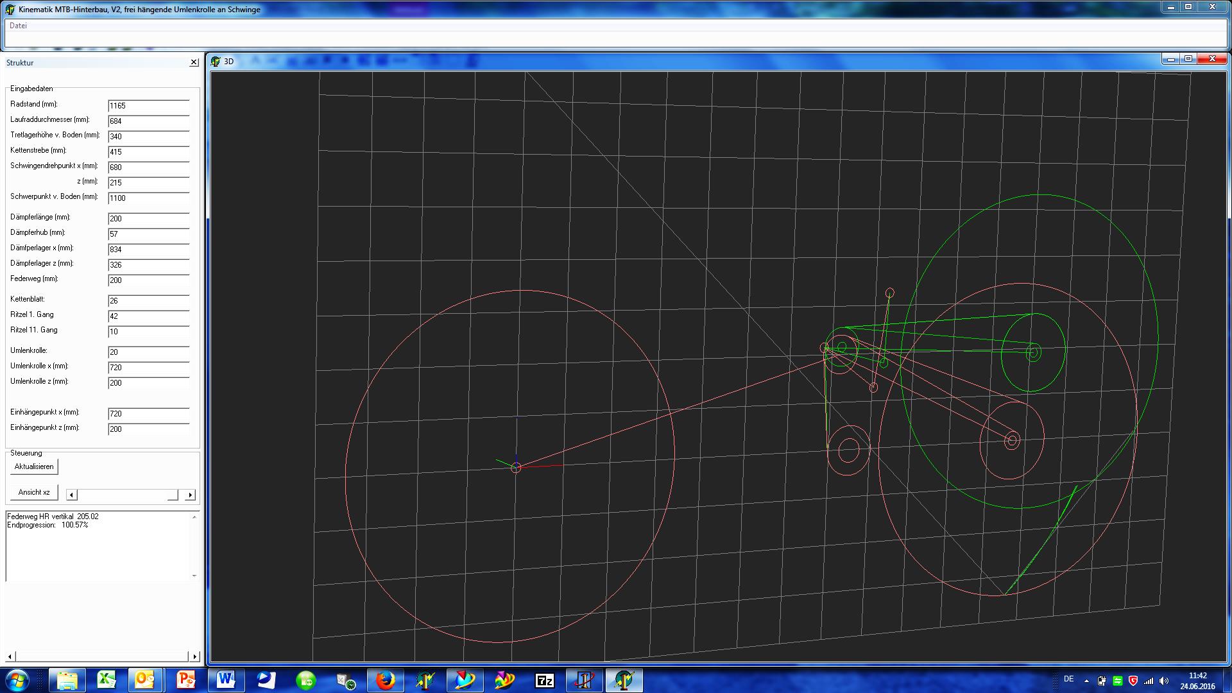Screen dimensions: 1232x693
Task: Click the Aktualisieren button
Action: (x=34, y=466)
